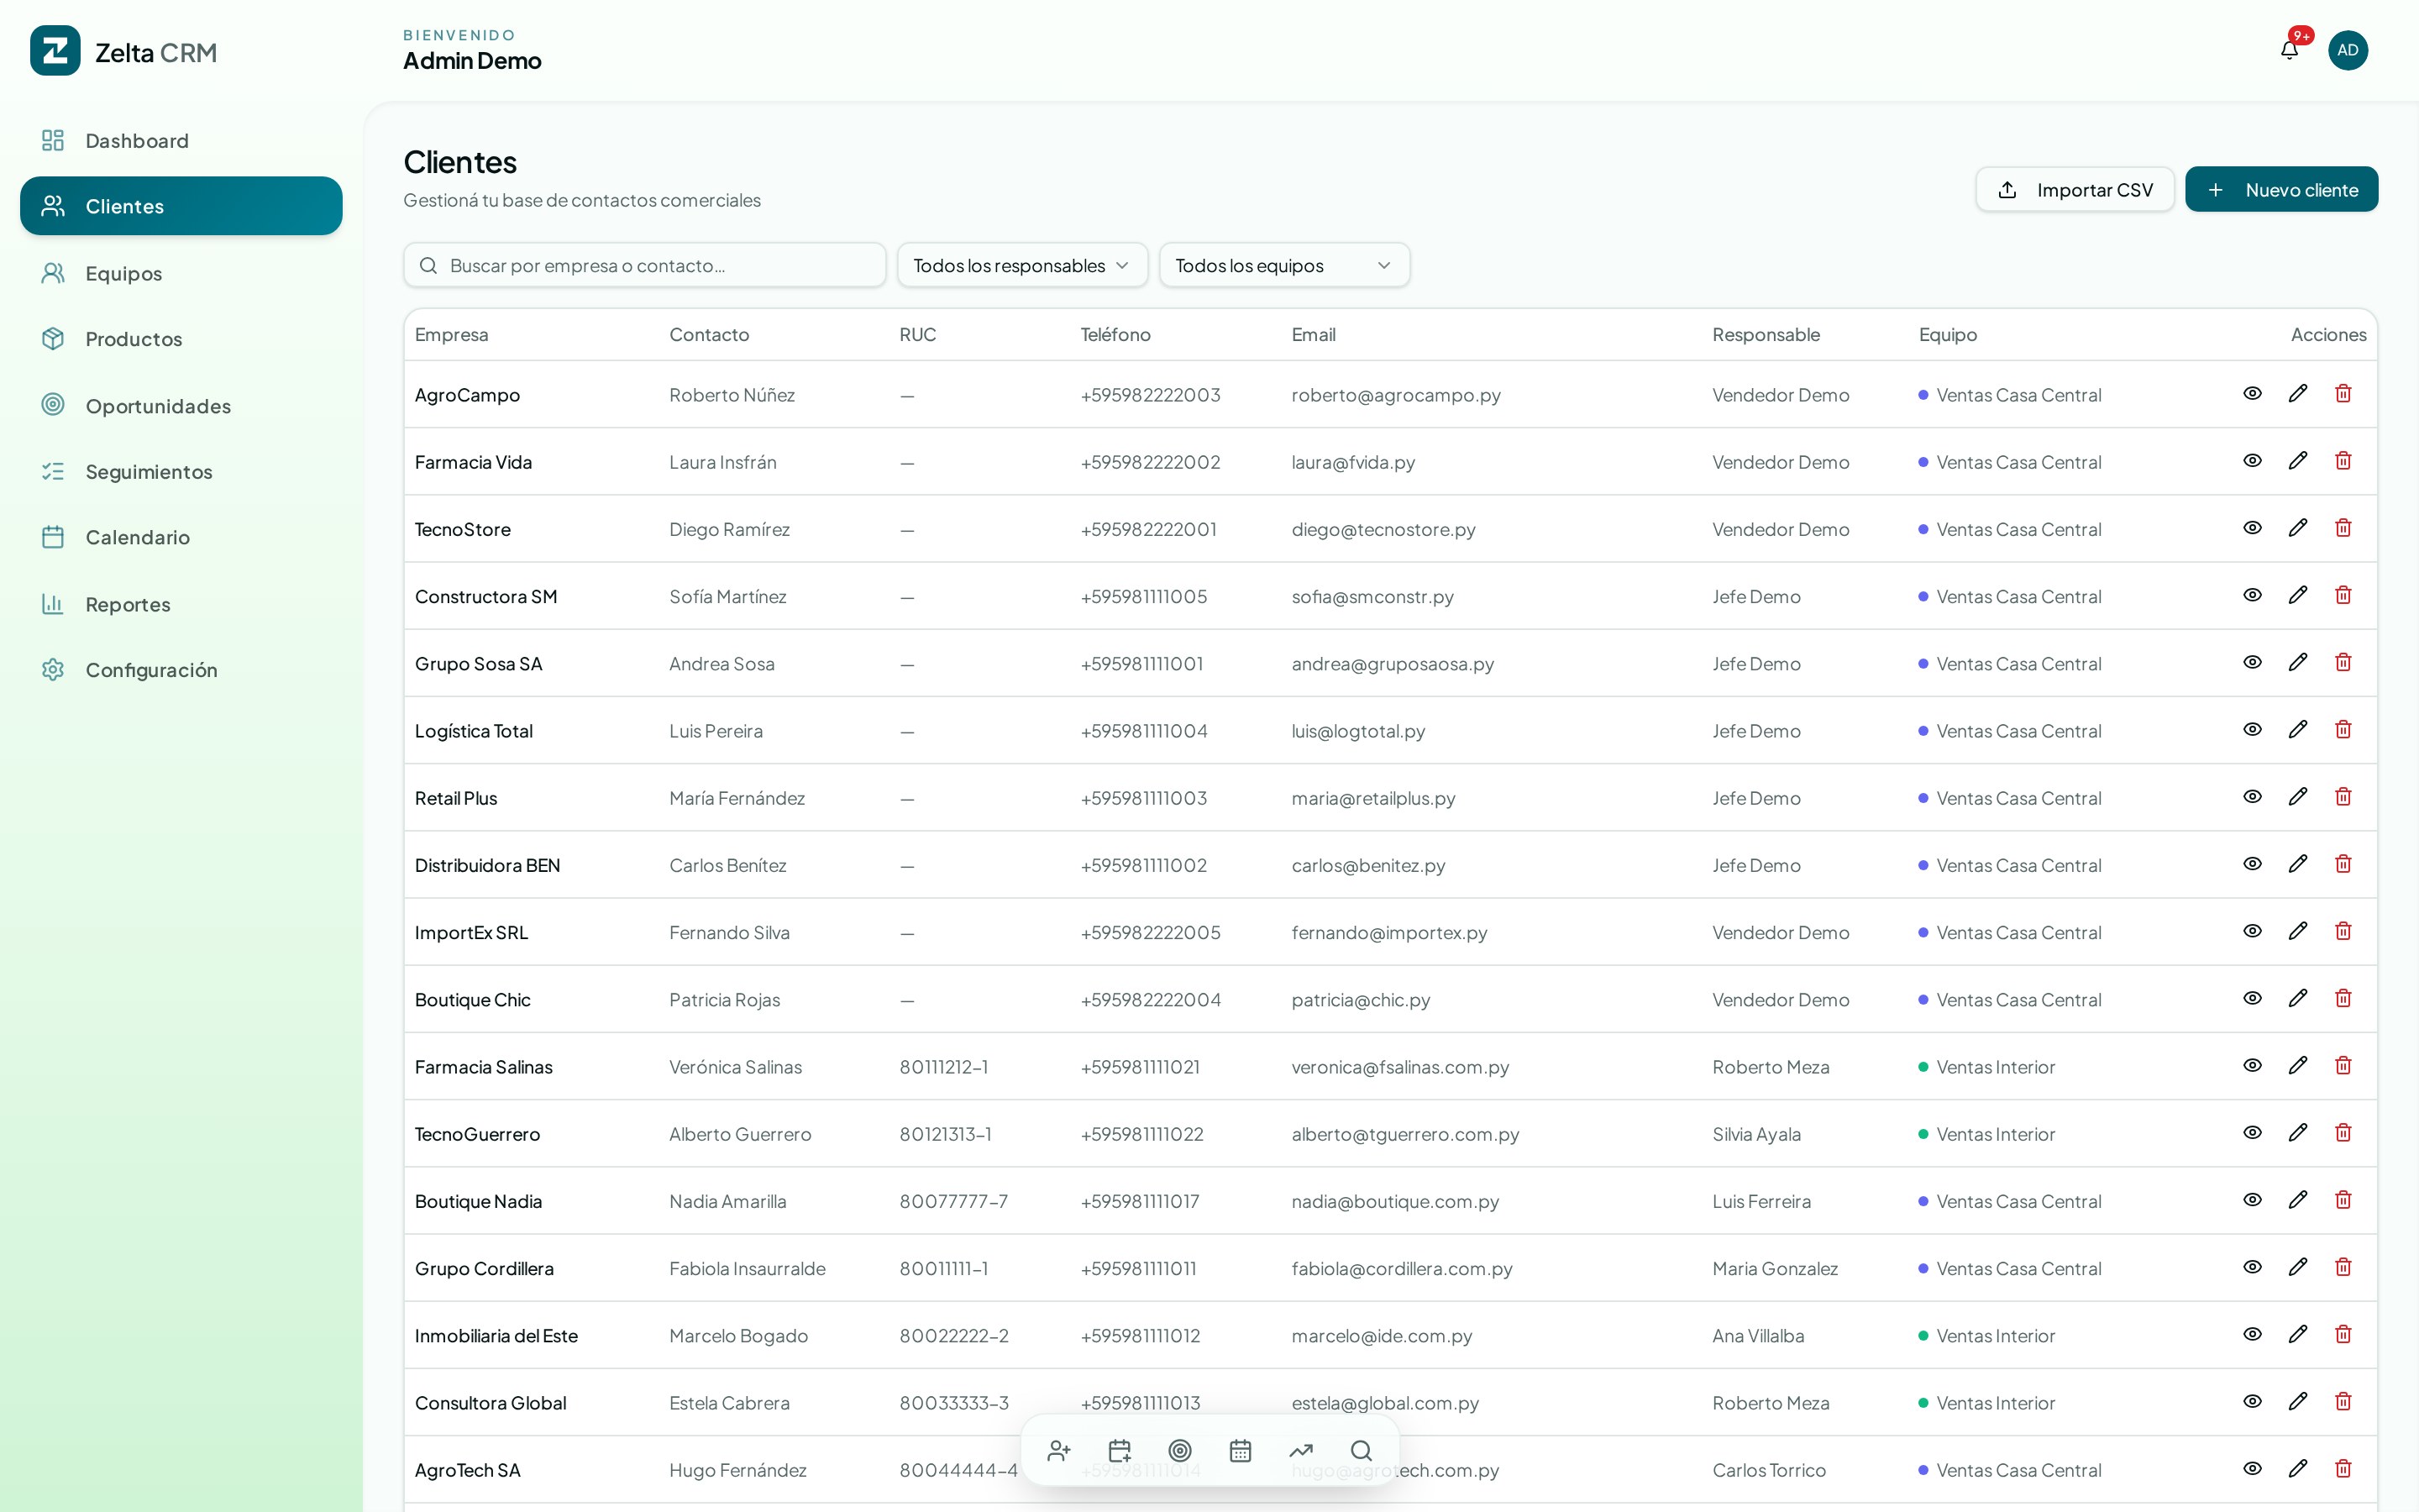Edit Distribuidora BEN client
The height and width of the screenshot is (1512, 2419).
coord(2298,864)
